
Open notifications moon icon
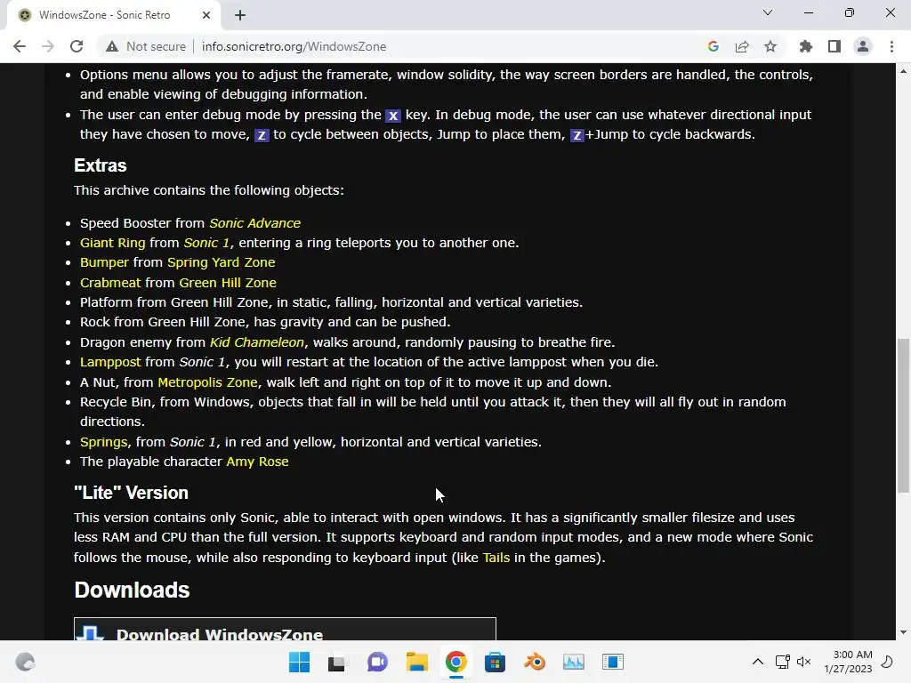coord(887,662)
